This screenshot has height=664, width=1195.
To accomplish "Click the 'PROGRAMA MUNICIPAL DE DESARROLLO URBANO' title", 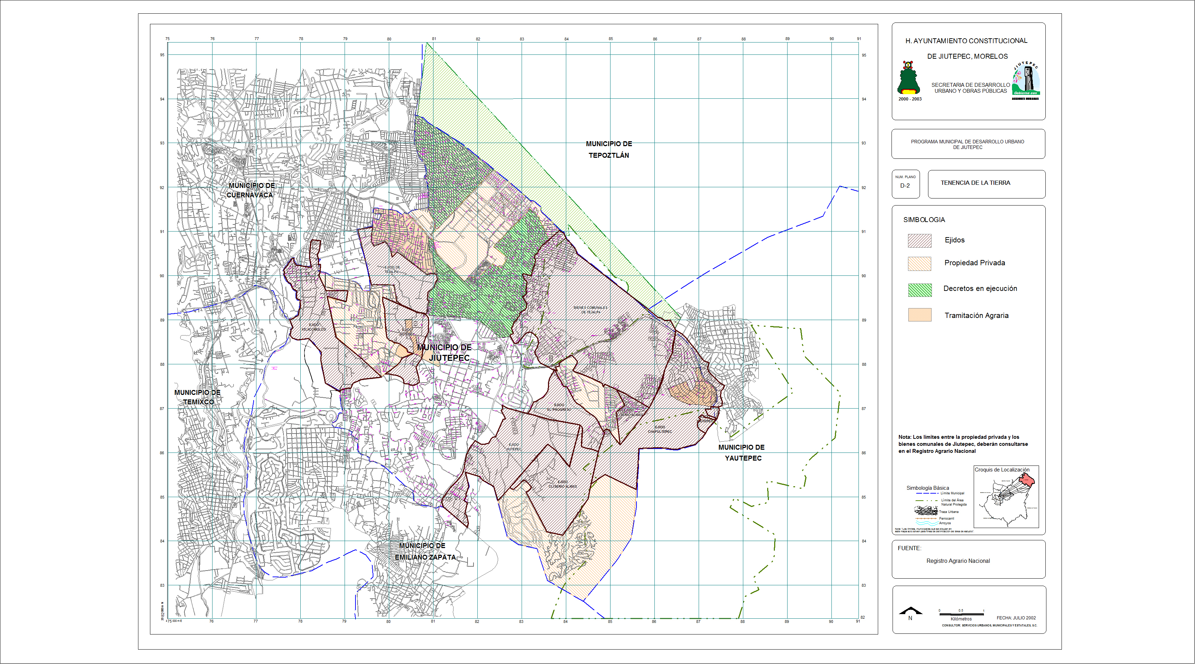I will [968, 142].
